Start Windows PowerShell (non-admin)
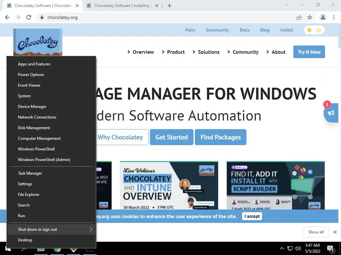Image resolution: width=341 pixels, height=255 pixels. click(x=52, y=149)
